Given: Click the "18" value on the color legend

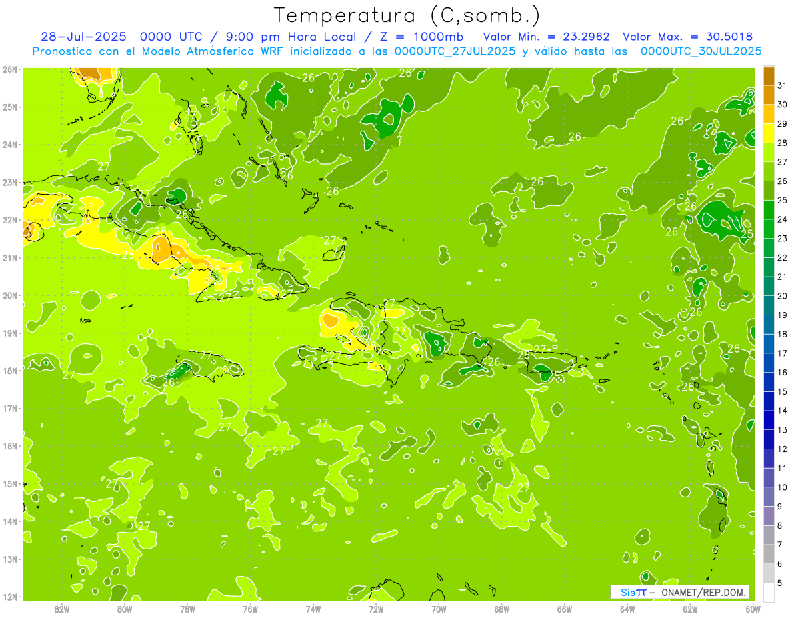Looking at the screenshot, I should [x=783, y=334].
